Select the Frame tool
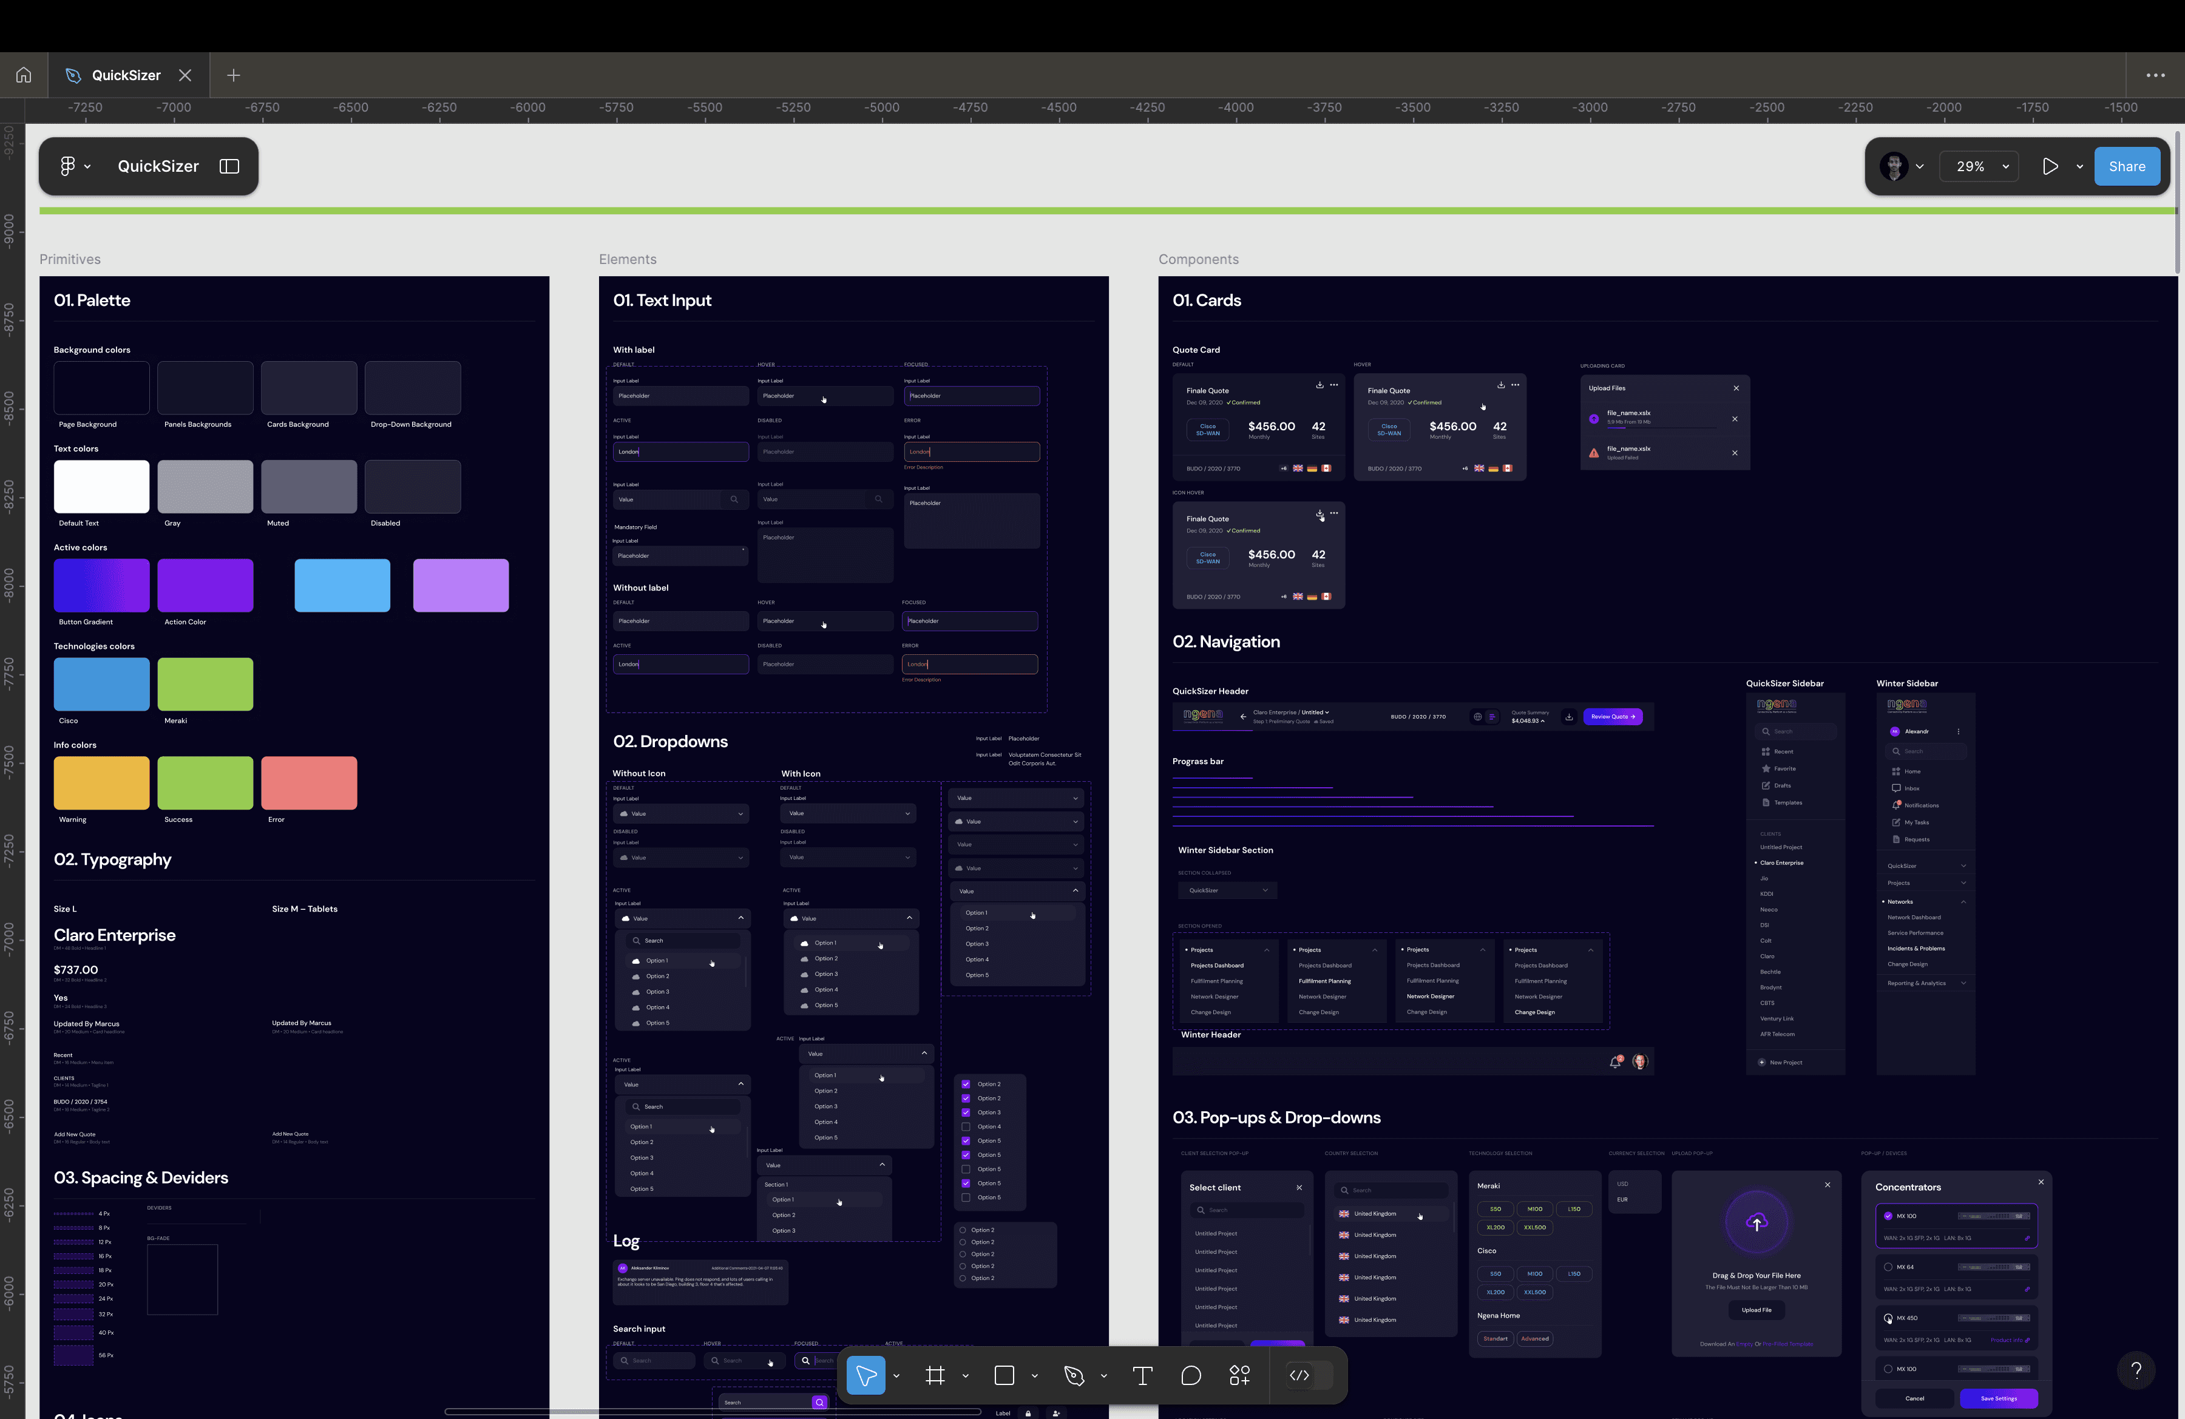The height and width of the screenshot is (1419, 2185). pos(935,1375)
